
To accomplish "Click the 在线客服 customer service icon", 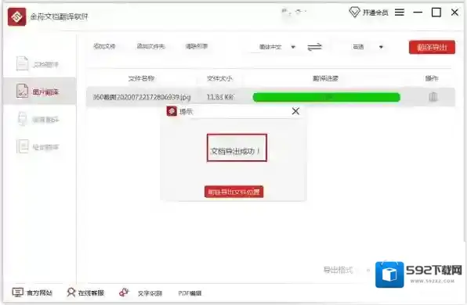I will pos(71,292).
